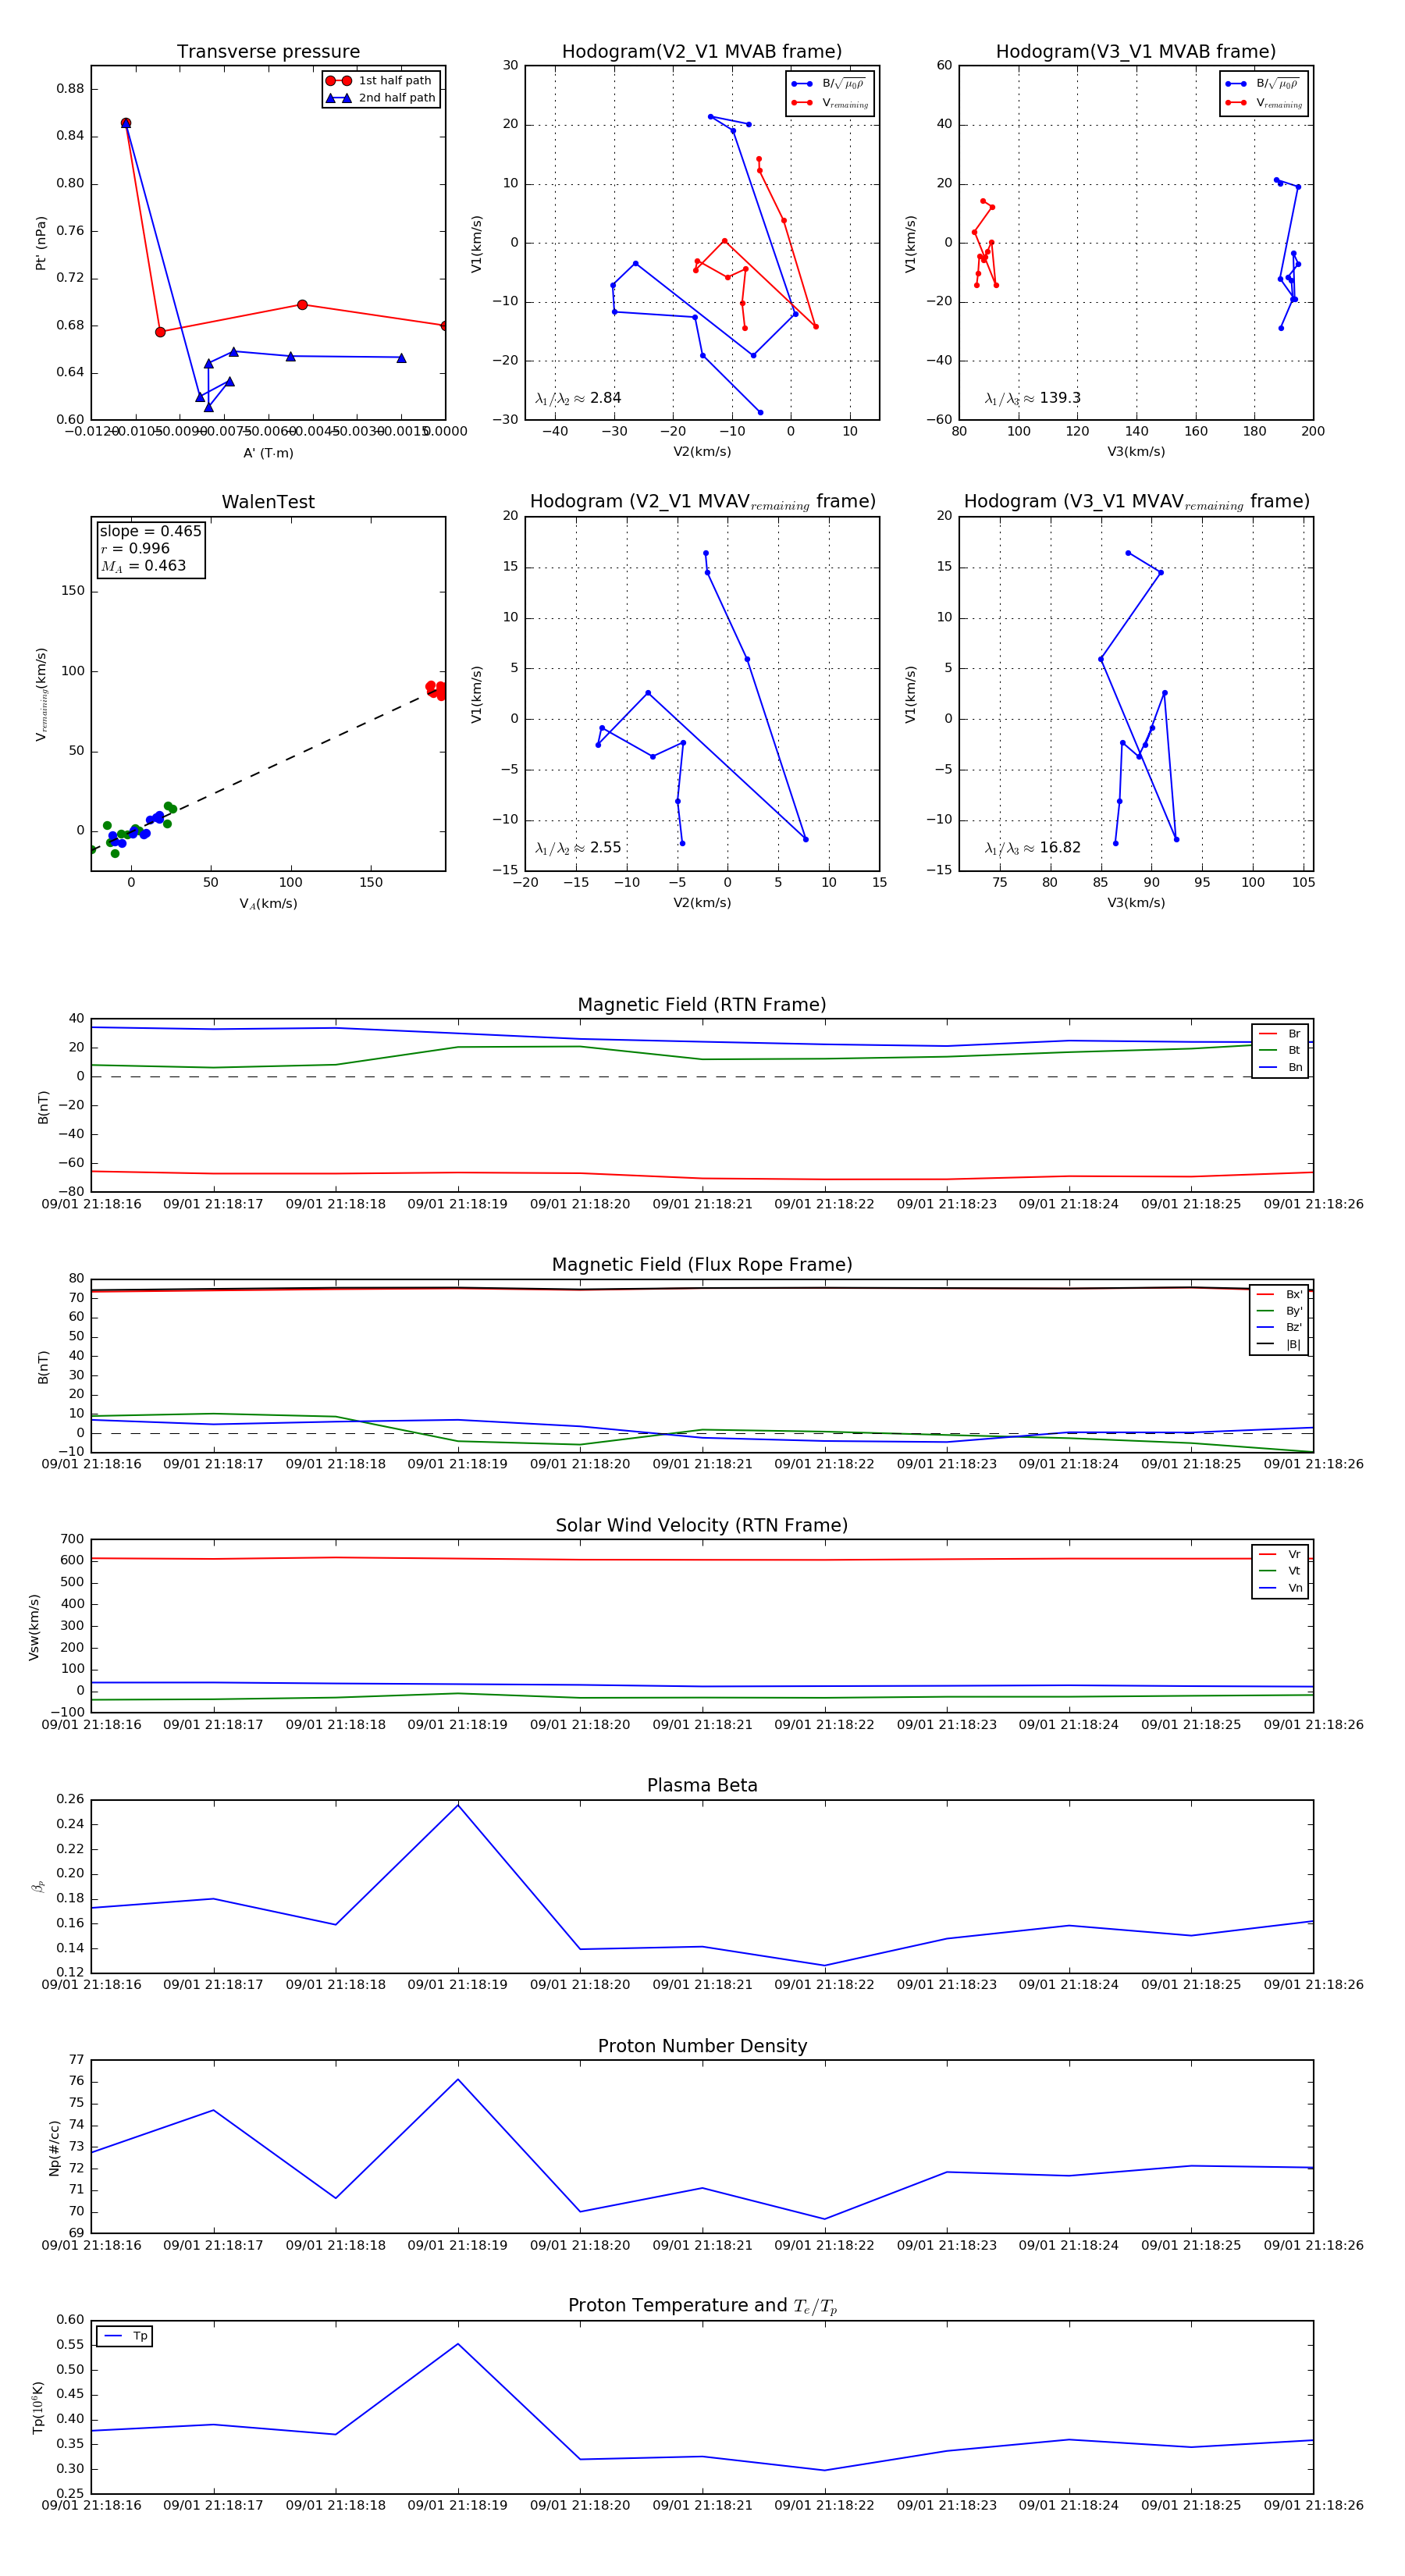Click the "Vremaining(km/s)" y-axis label
Image resolution: width=1405 pixels, height=2576 pixels.
(x=41, y=694)
